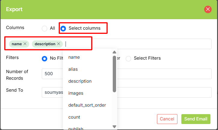Choose name from the column dropdown
The height and width of the screenshot is (130, 218).
pos(74,57)
